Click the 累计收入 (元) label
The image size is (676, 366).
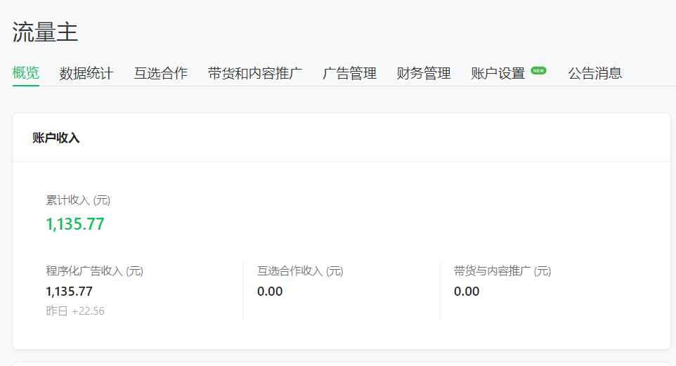[78, 200]
